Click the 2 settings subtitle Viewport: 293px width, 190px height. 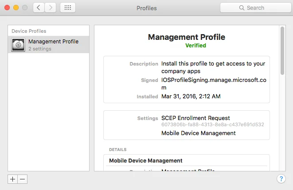tap(40, 49)
